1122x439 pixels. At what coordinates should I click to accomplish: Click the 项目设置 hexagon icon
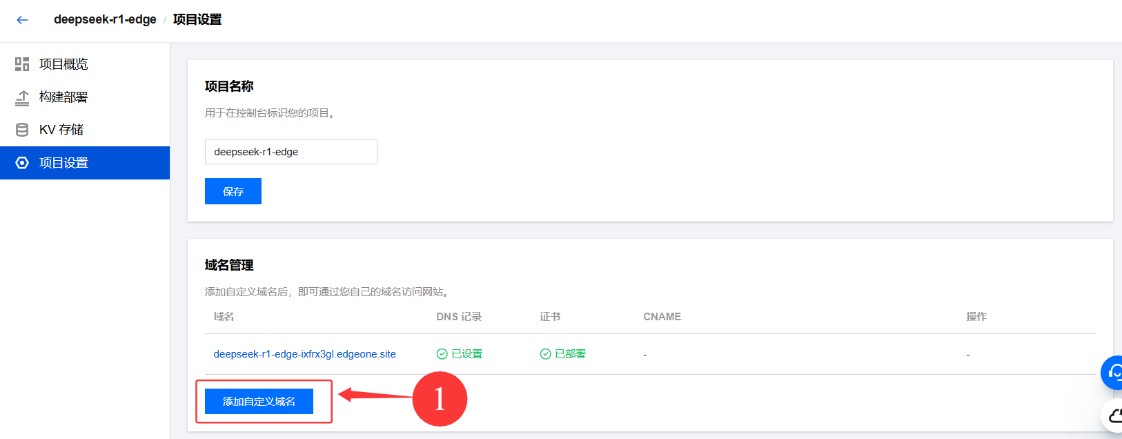point(22,163)
